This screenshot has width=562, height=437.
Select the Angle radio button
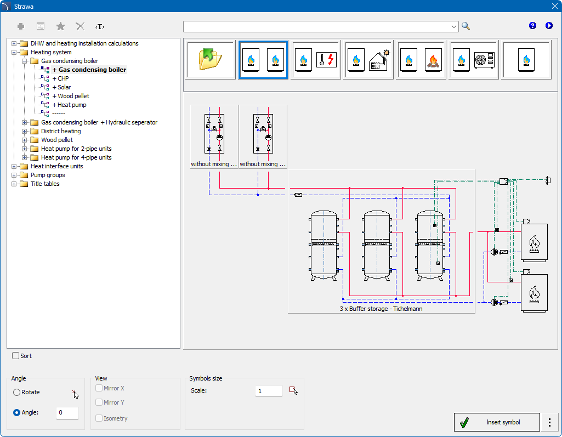tap(17, 412)
